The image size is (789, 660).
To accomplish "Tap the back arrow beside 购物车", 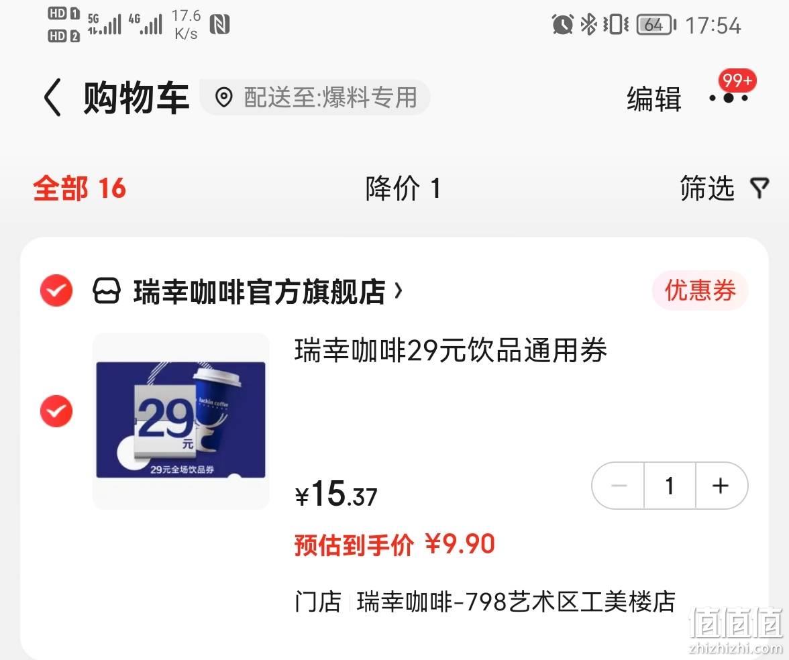I will pyautogui.click(x=53, y=98).
